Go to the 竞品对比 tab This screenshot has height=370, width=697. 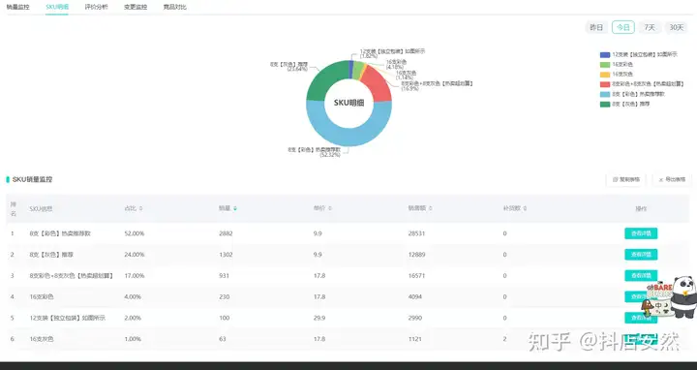point(174,7)
